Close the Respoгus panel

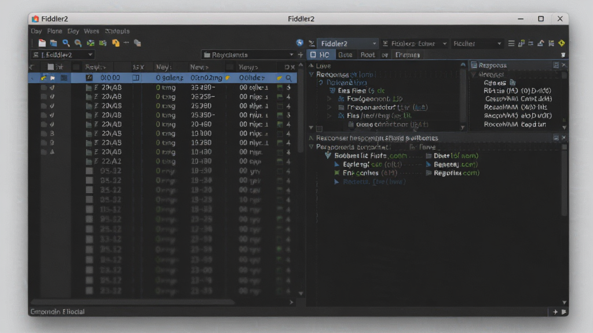point(564,65)
